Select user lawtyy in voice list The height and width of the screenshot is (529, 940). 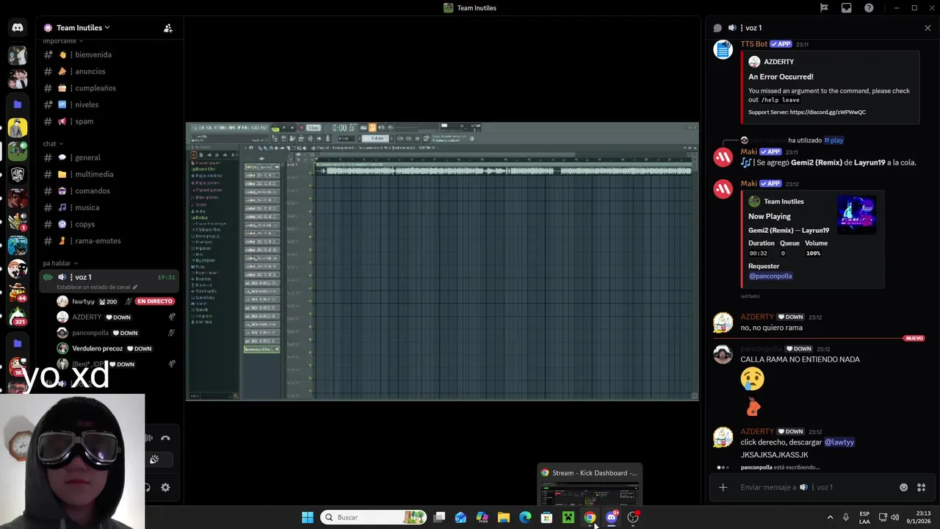click(83, 301)
